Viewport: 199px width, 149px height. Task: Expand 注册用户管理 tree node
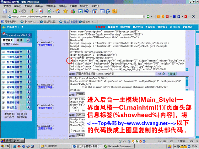(3, 77)
